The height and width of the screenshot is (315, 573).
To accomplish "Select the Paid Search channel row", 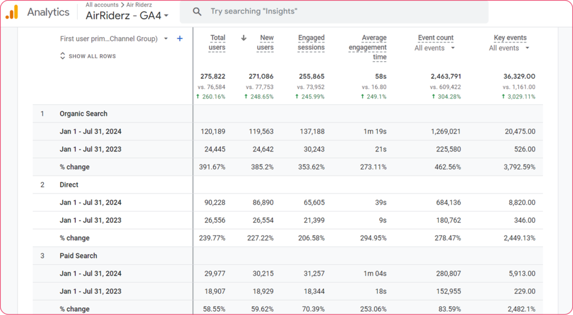I will point(78,256).
